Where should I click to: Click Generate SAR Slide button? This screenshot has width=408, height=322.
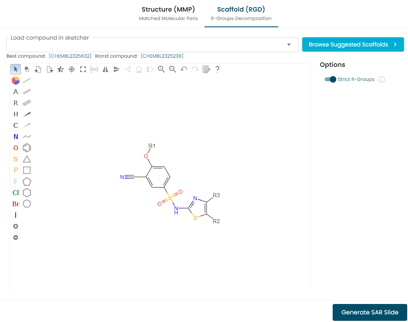pyautogui.click(x=370, y=312)
